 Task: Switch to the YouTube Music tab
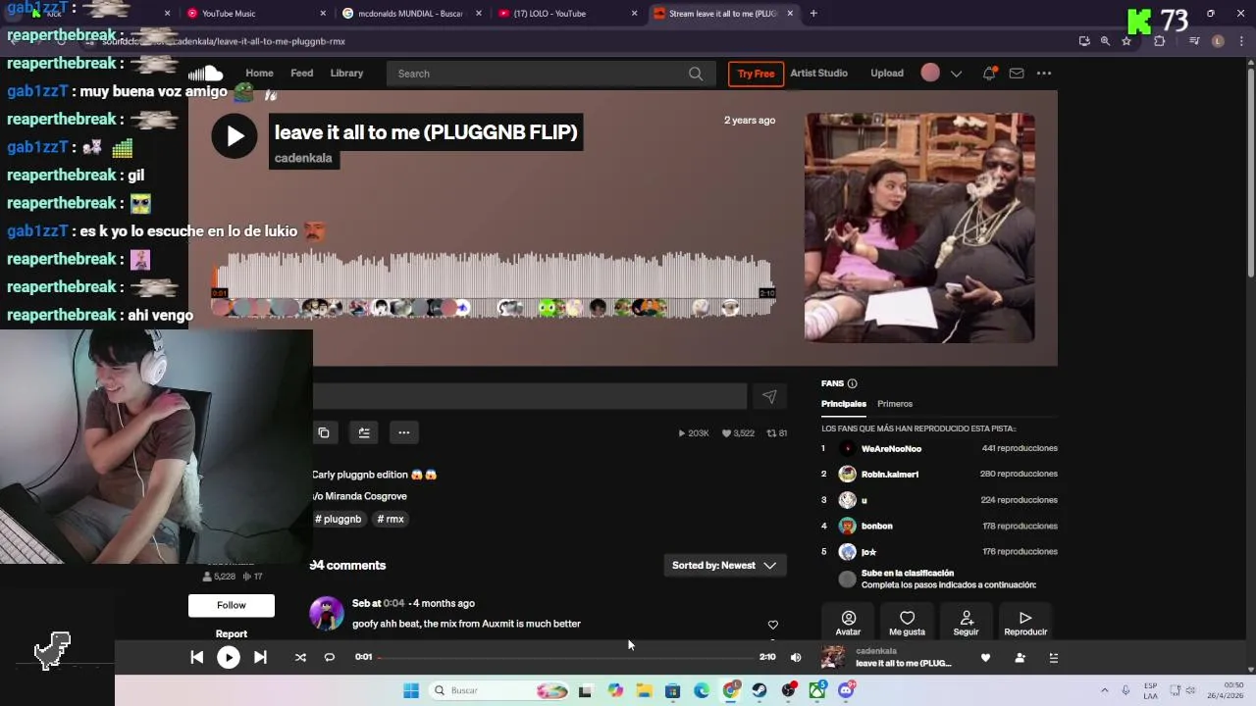pyautogui.click(x=256, y=14)
